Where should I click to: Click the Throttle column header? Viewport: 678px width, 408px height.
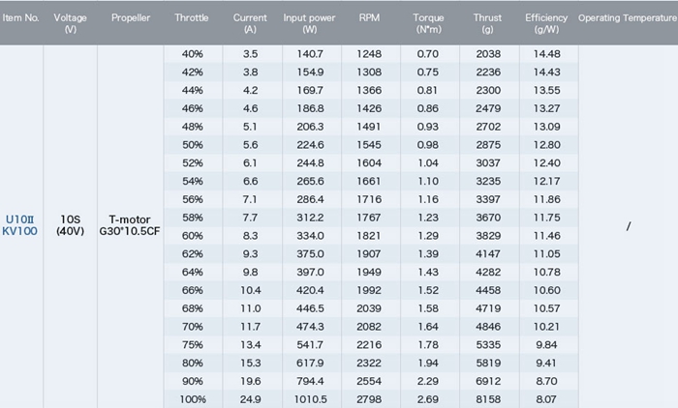click(192, 18)
